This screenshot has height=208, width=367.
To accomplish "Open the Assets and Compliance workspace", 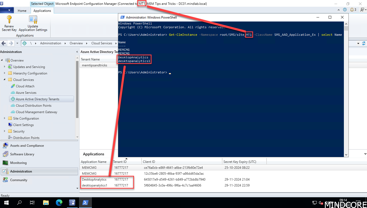I will coord(40,146).
